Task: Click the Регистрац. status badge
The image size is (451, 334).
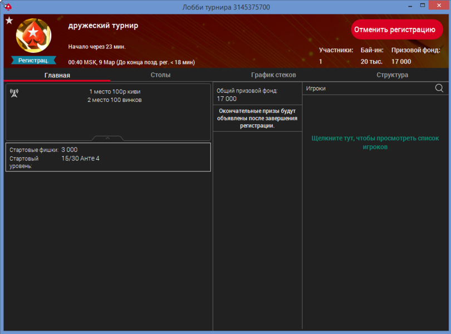Action: pos(33,60)
